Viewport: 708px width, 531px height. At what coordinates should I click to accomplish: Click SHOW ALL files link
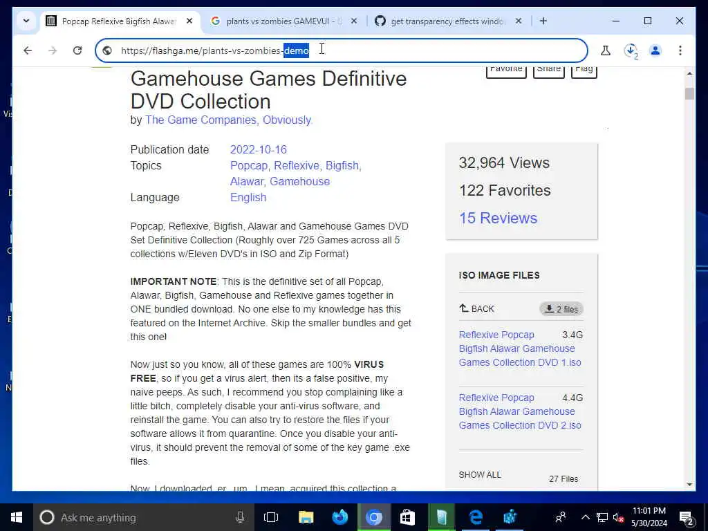(x=480, y=474)
